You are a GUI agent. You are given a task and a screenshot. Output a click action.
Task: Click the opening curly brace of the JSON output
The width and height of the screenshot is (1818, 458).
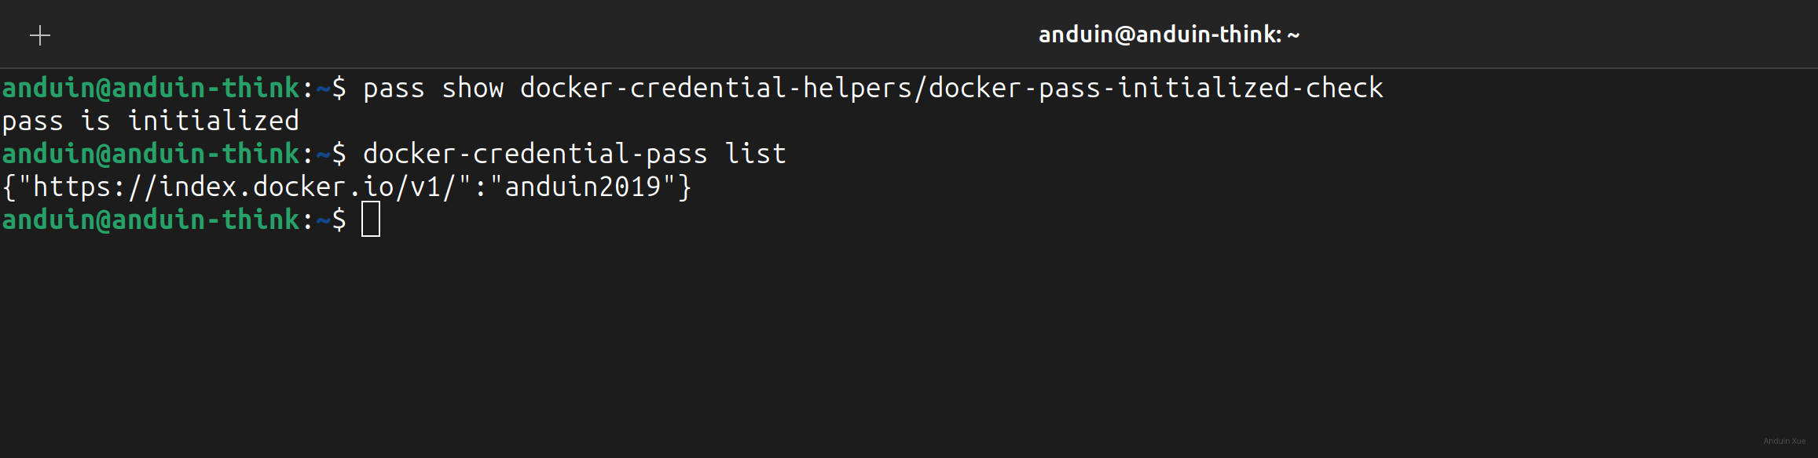coord(9,187)
